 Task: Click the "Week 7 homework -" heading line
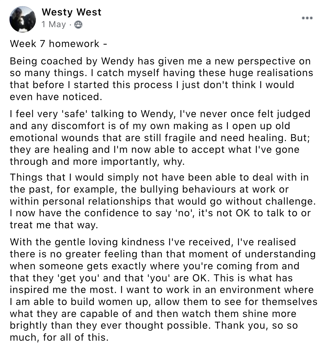(x=58, y=44)
